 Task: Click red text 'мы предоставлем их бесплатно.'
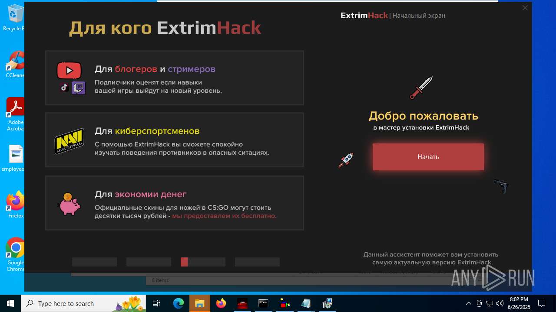[x=224, y=216]
